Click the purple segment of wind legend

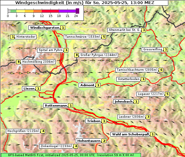67,11
